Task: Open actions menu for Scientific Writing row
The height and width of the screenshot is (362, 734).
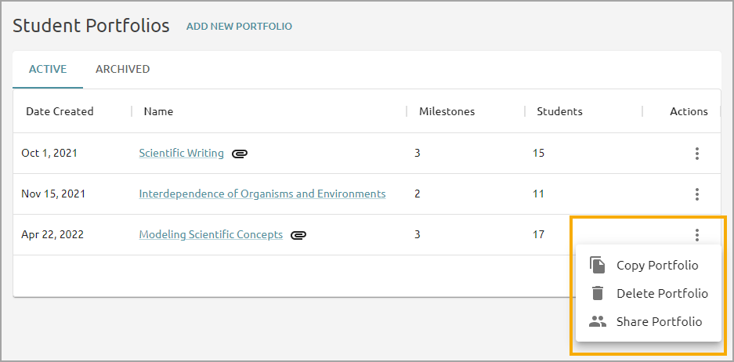Action: tap(697, 153)
